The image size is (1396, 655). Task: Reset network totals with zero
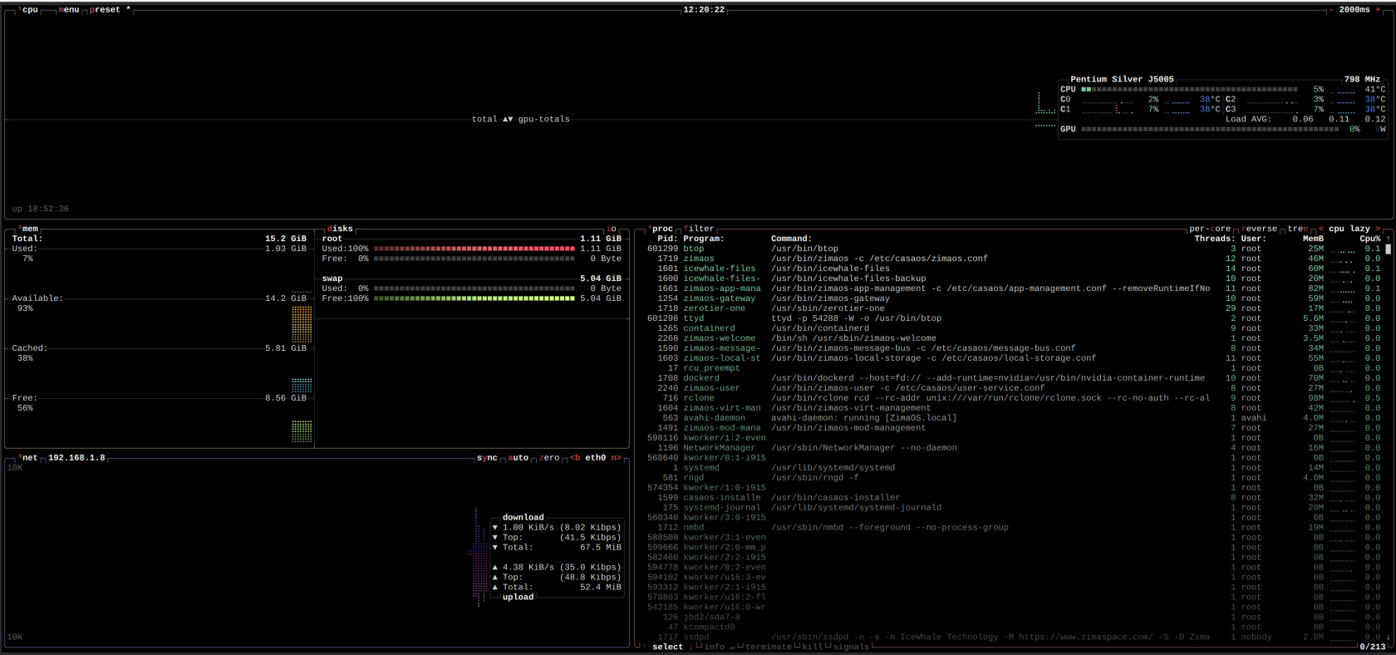click(x=549, y=458)
